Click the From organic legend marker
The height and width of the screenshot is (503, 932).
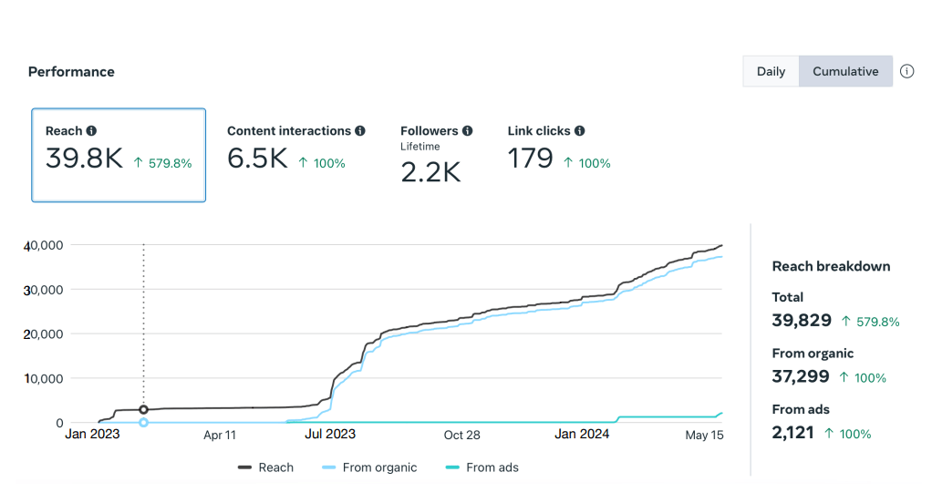329,467
